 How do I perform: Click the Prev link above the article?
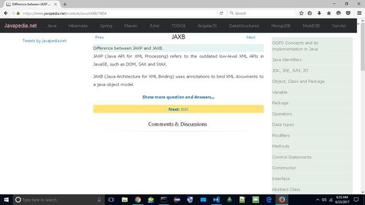click(99, 37)
